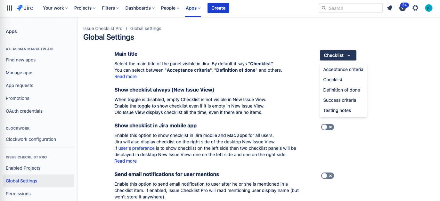Viewport: 440px width, 201px height.
Task: Open the settings gear icon
Action: (415, 8)
